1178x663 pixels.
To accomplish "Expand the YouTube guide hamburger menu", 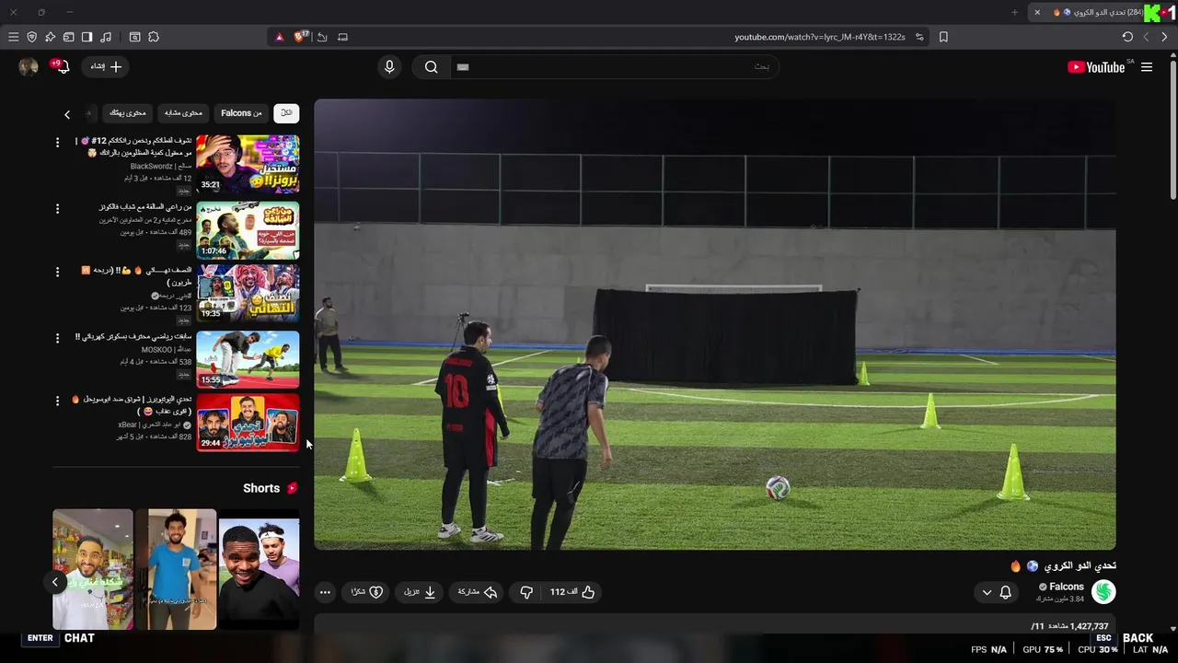I will (x=1147, y=66).
